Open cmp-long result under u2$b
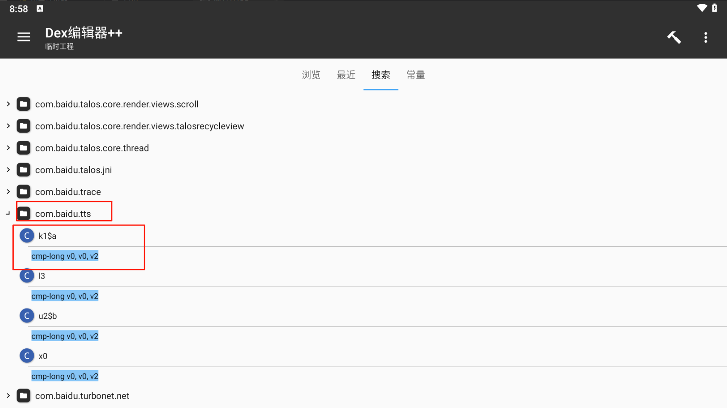Viewport: 727px width, 408px height. point(65,336)
